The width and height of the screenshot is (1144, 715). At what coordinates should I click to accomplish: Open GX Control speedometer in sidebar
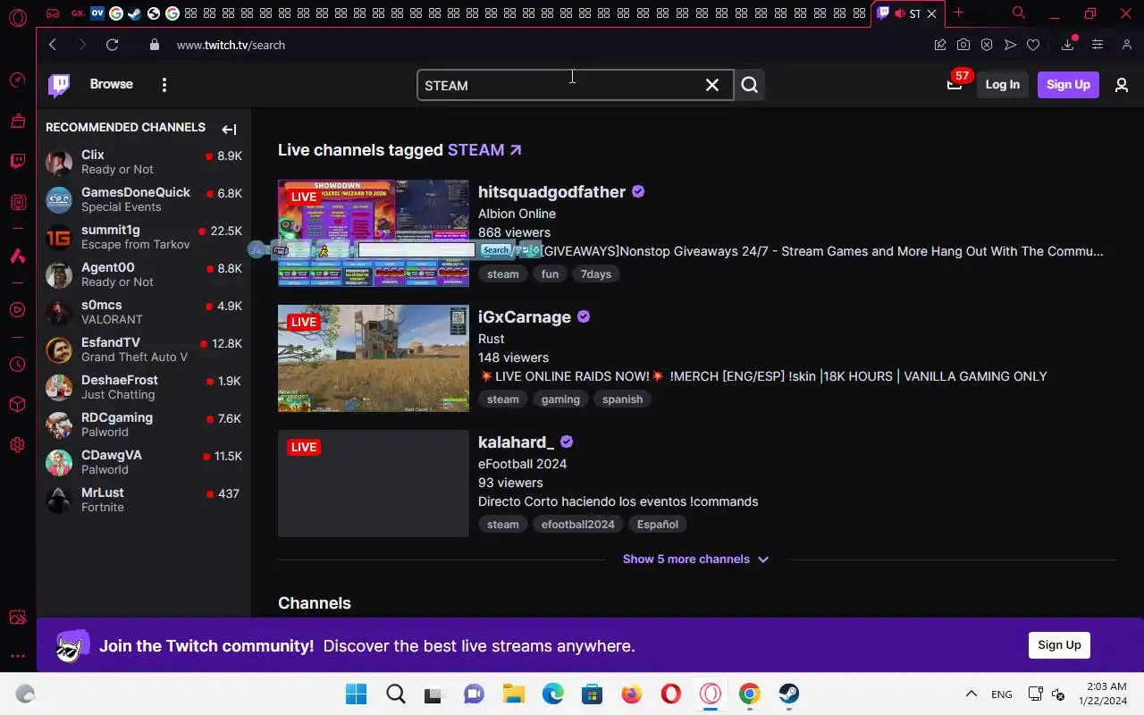click(17, 80)
